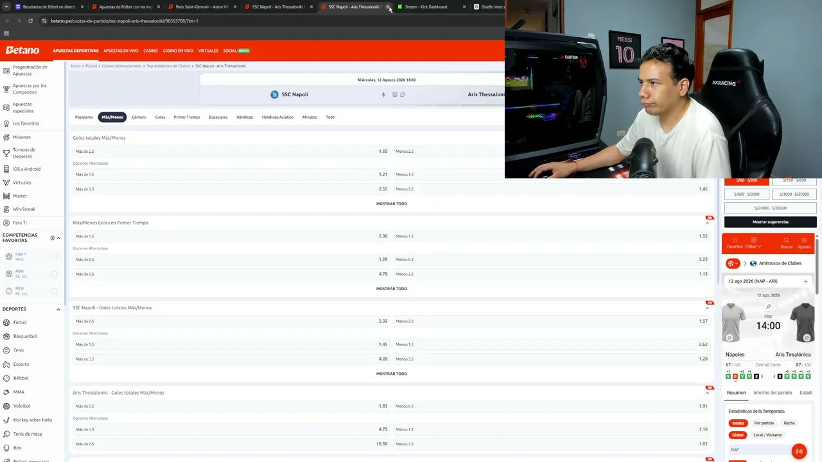The height and width of the screenshot is (462, 822).
Task: Switch to Informe del partido tab
Action: 773,393
